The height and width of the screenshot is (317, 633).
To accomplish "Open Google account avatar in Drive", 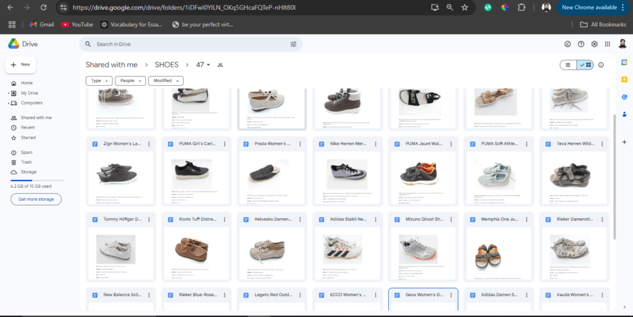I will click(x=622, y=44).
